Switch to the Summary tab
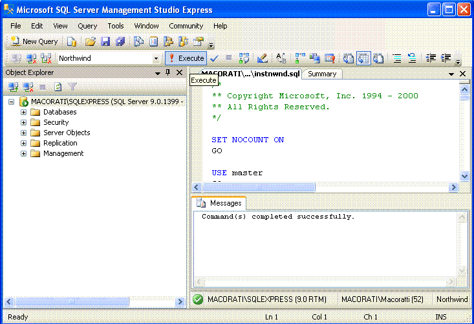The image size is (474, 324). pyautogui.click(x=322, y=74)
